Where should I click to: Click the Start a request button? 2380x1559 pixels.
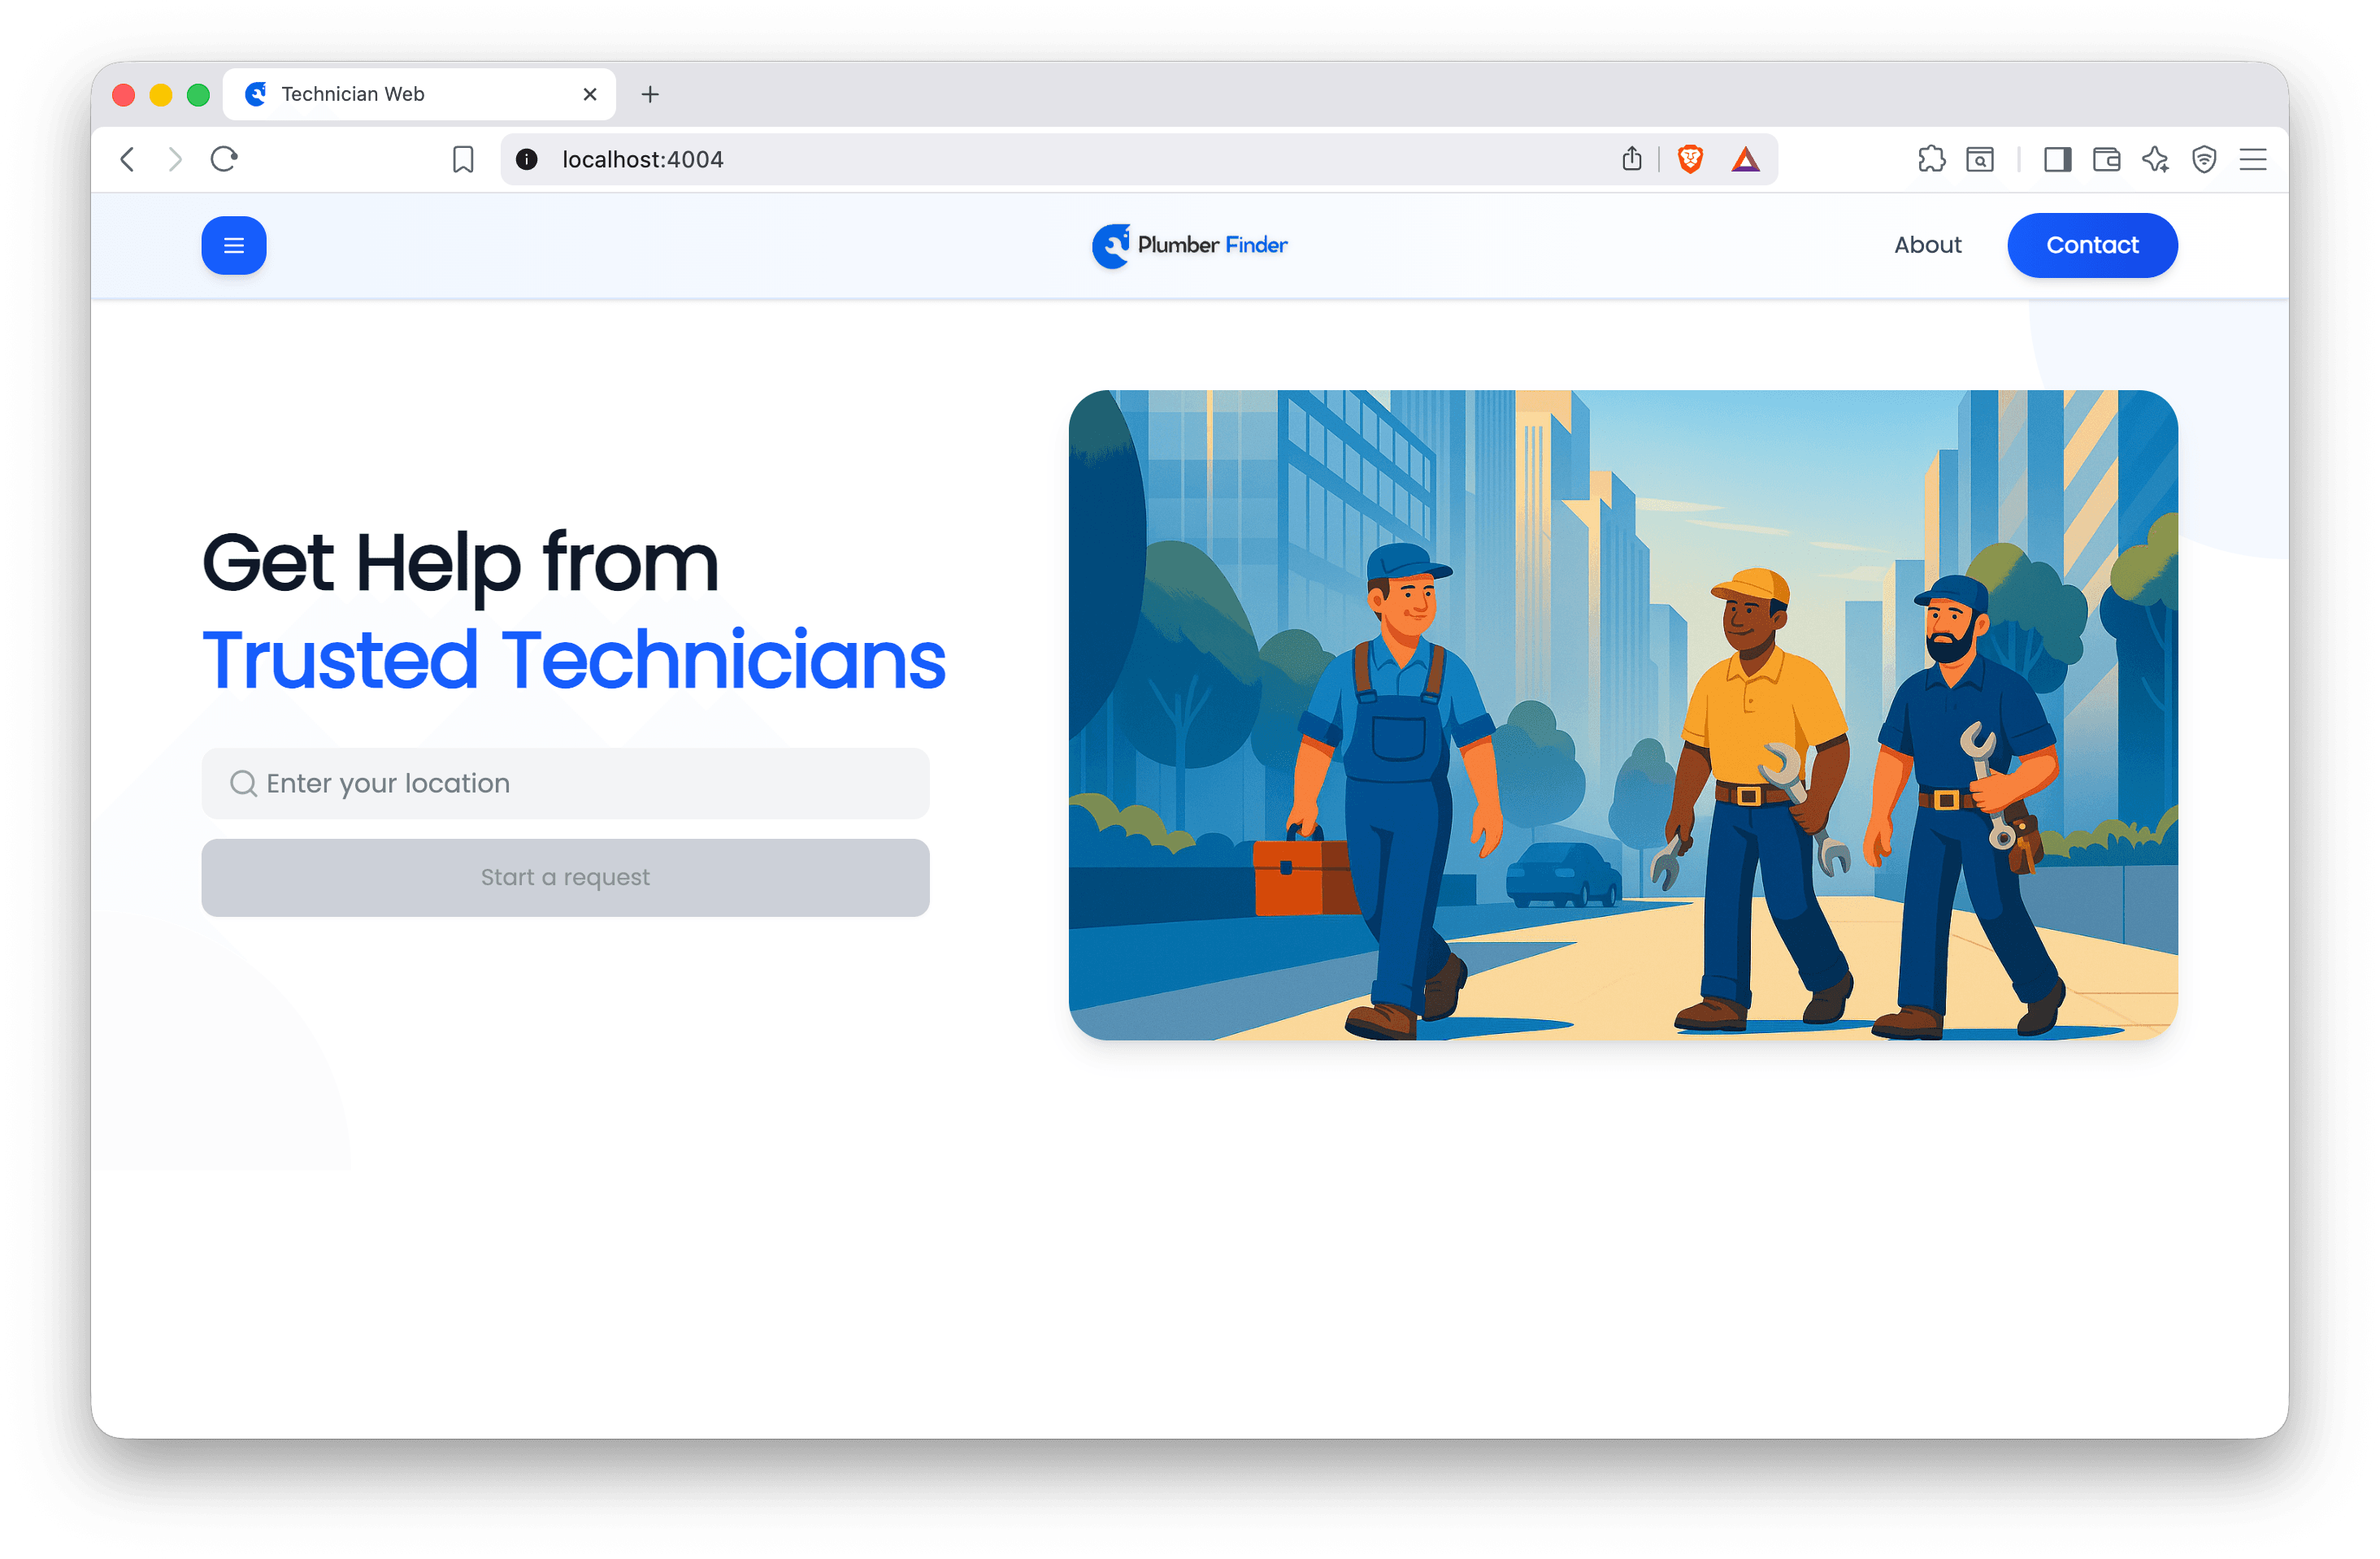[x=565, y=877]
